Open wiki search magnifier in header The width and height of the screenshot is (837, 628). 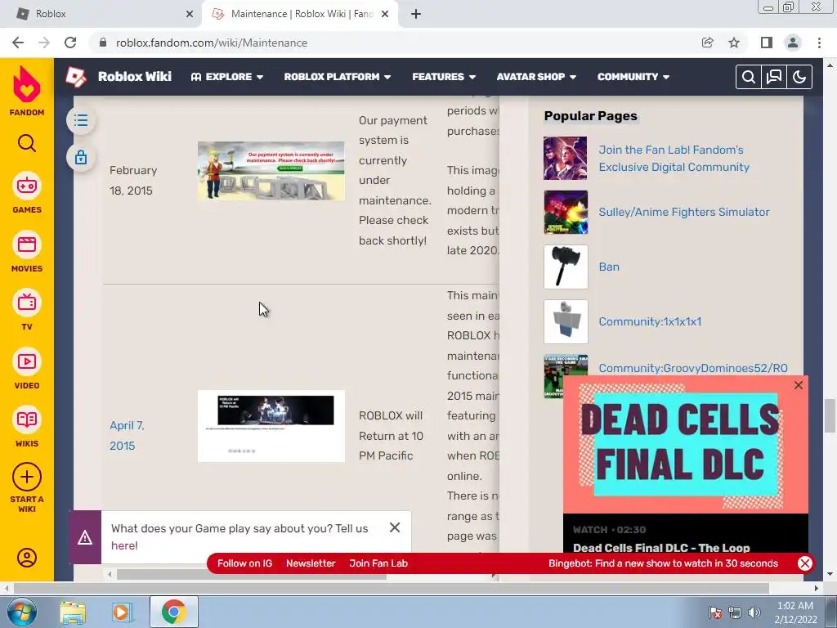749,77
